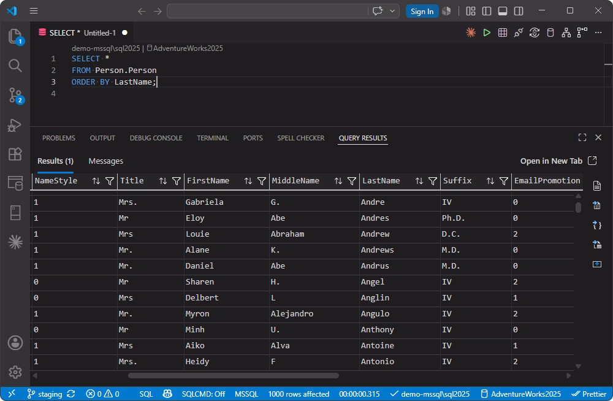Click the connected squares icon in editor toolbar
The height and width of the screenshot is (401, 613).
[582, 32]
